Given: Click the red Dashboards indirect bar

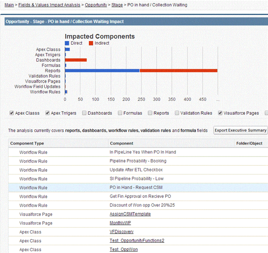Looking at the screenshot, I should pos(76,60).
